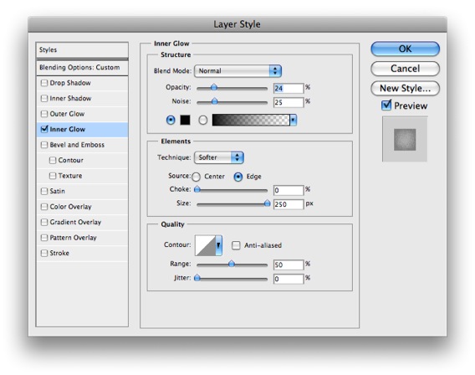The image size is (475, 375).
Task: Click the Size value field showing 250
Action: 289,204
